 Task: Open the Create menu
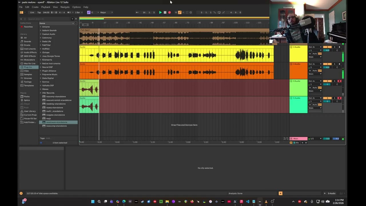35,7
